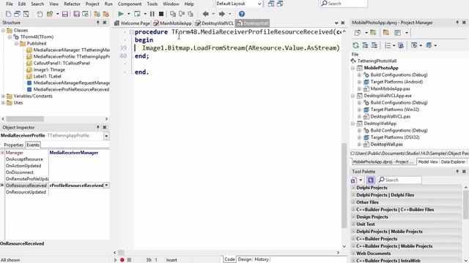Click the play macro icon in status bar
The height and width of the screenshot is (263, 469).
click(116, 260)
